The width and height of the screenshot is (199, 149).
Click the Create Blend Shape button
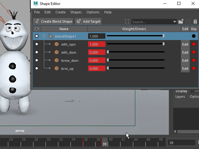coord(53,21)
